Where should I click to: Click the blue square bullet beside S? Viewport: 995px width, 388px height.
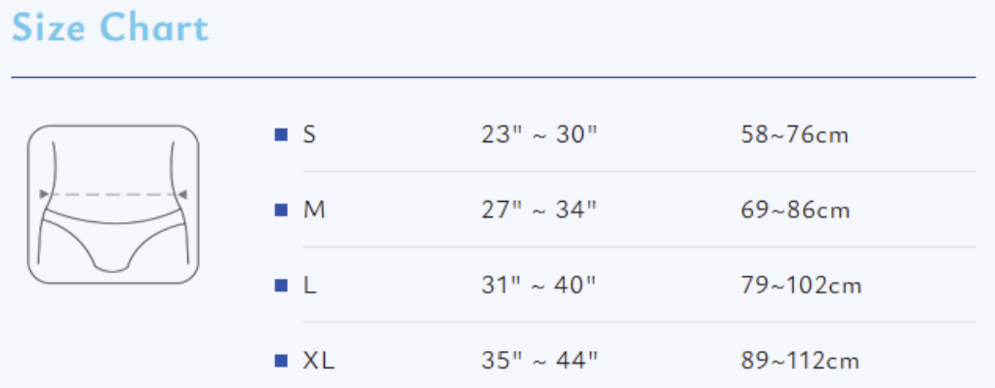click(281, 135)
